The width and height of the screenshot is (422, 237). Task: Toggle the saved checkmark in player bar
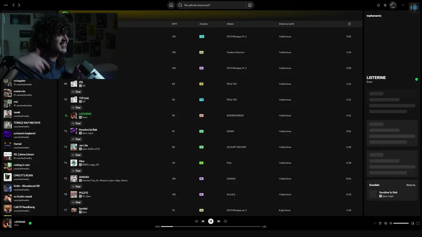[30, 223]
